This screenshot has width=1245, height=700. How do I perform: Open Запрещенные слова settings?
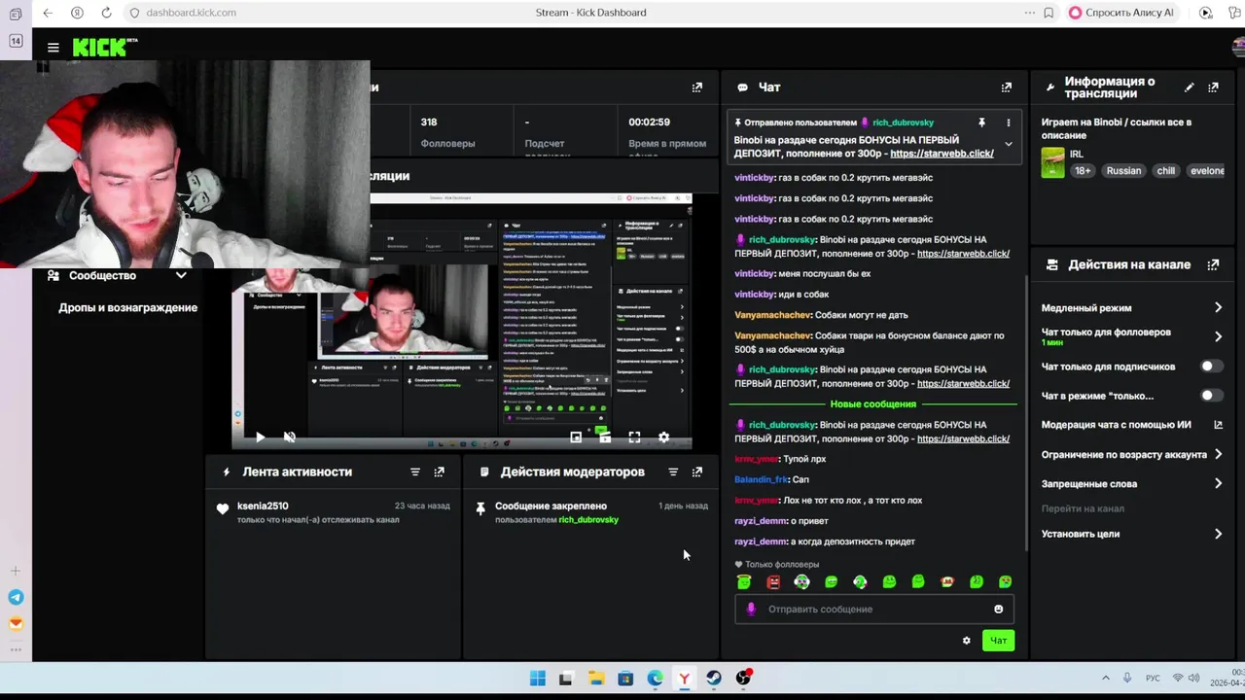click(x=1131, y=484)
